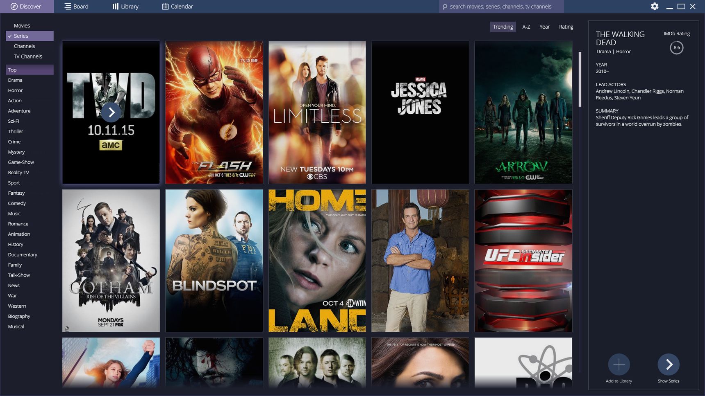Viewport: 705px width, 396px height.
Task: Click the vertical scrollbar of the poster grid
Action: (x=580, y=79)
